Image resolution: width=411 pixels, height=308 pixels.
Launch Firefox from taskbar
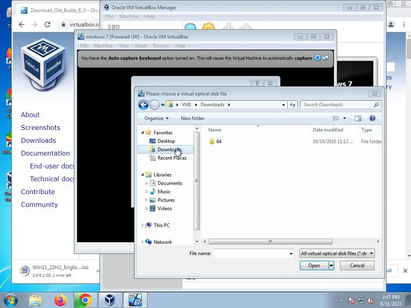(x=60, y=300)
